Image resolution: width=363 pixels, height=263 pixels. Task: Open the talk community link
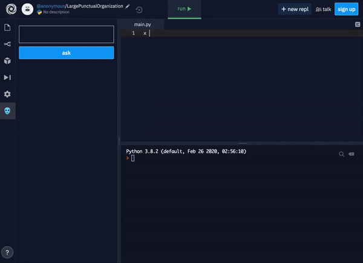pyautogui.click(x=324, y=9)
